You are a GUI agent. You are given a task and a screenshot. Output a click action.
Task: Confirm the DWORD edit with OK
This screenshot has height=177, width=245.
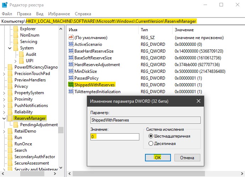158,157
